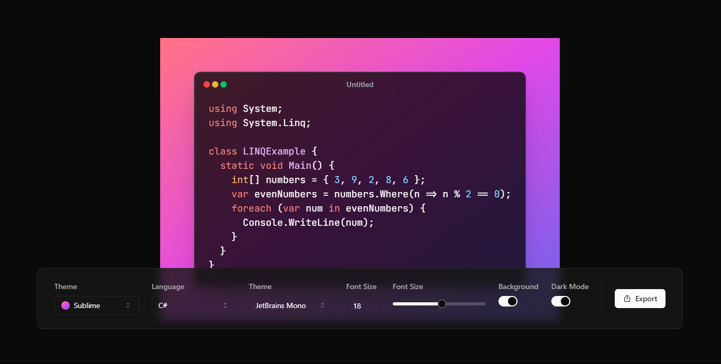Open the JetBrains Mono font dropdown

point(290,305)
